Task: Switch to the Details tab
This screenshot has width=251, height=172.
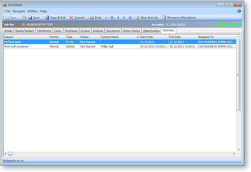Action: click(8, 31)
